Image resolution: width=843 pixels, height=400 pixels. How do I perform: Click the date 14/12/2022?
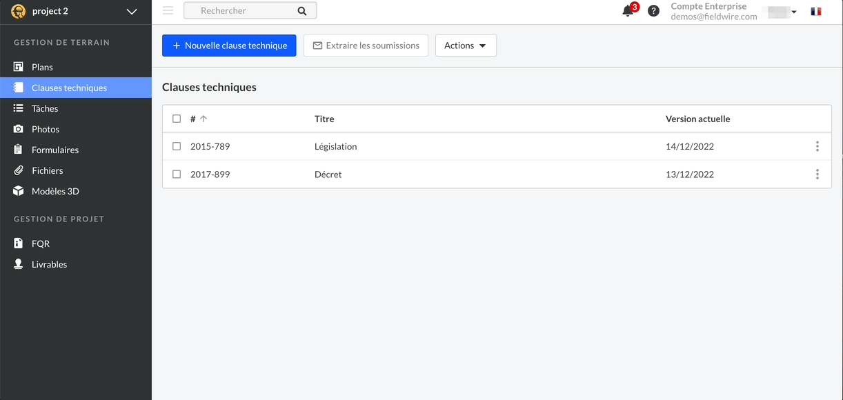(x=690, y=146)
